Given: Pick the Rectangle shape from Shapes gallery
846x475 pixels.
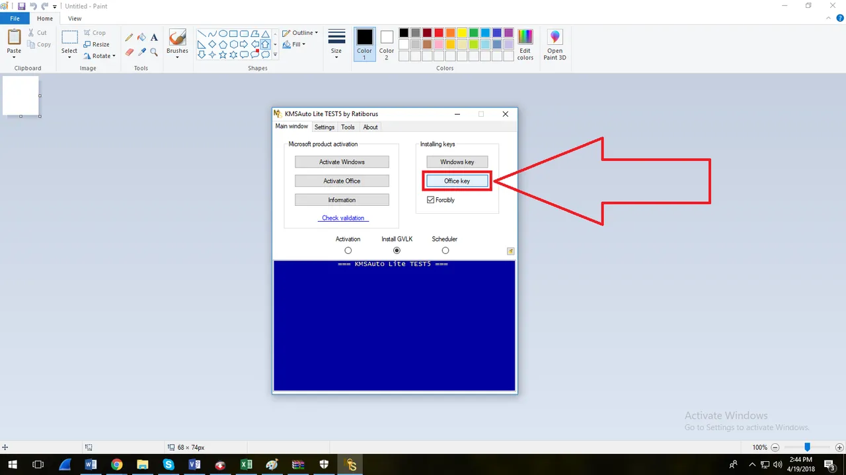Looking at the screenshot, I should click(x=233, y=34).
